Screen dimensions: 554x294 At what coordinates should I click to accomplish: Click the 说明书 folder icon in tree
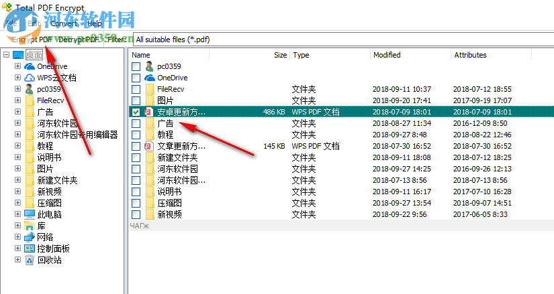30,157
